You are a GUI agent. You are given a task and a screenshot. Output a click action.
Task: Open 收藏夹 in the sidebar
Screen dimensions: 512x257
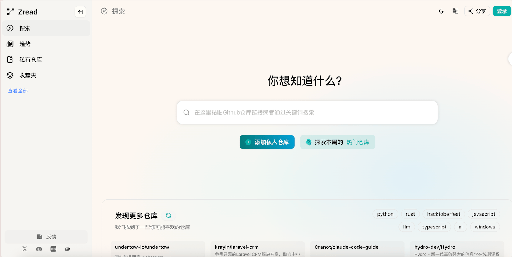(x=46, y=75)
